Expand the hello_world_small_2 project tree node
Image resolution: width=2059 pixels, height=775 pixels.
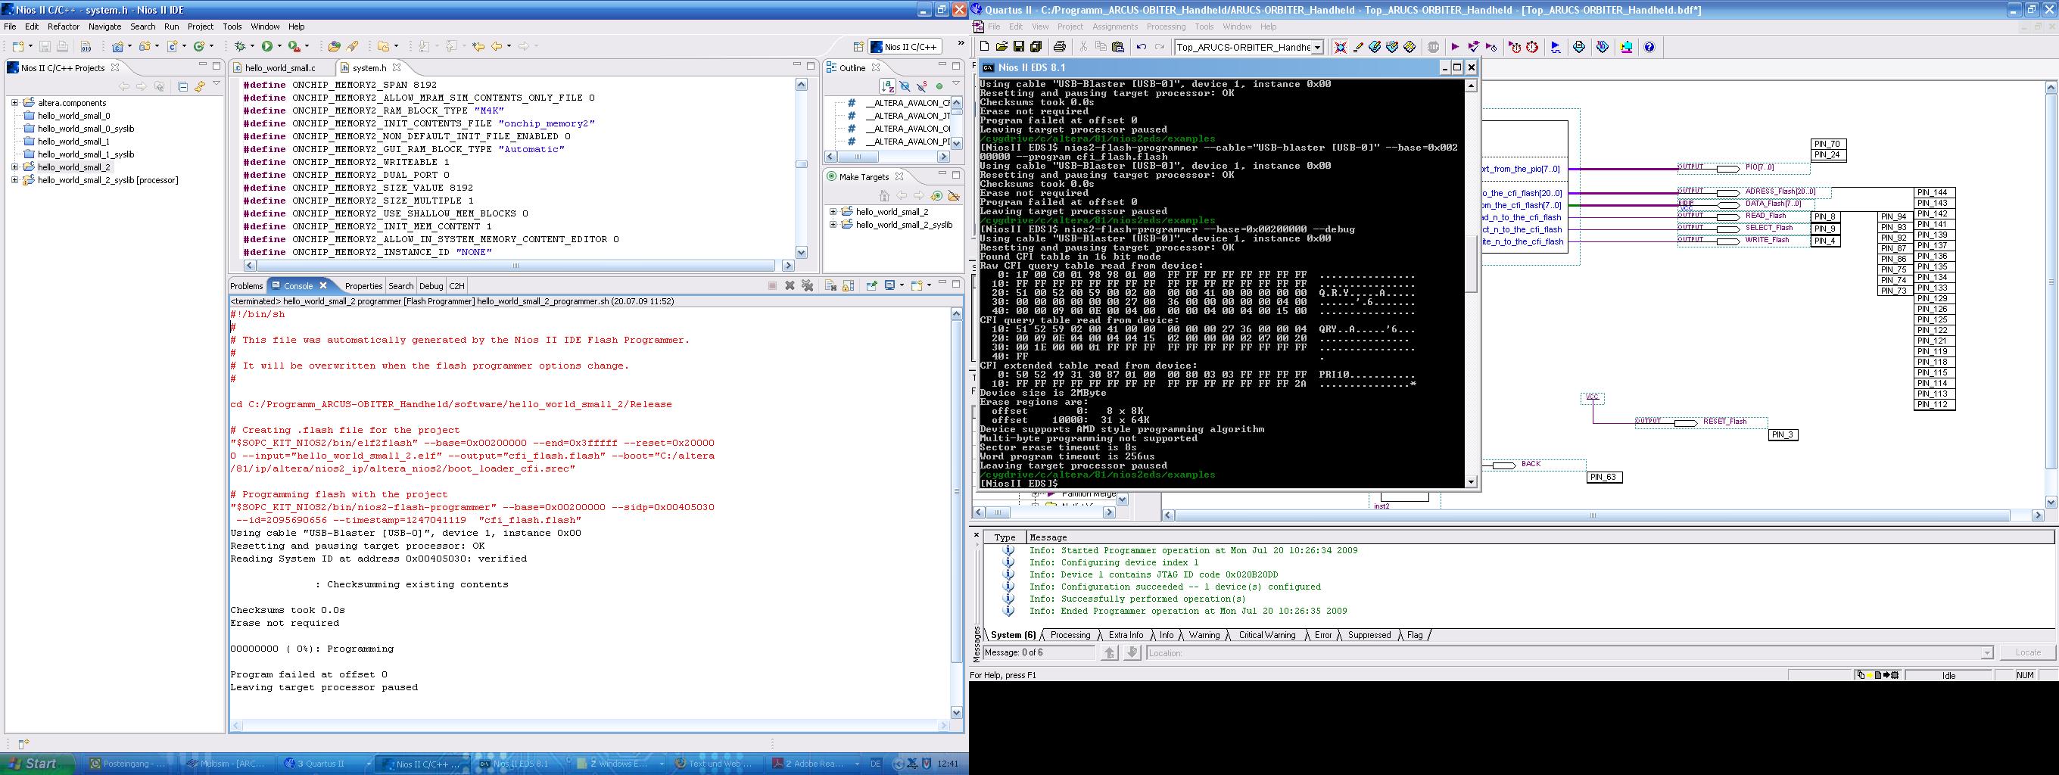(x=14, y=167)
